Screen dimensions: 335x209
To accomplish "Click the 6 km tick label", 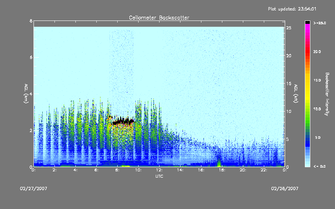I will tap(31, 57).
